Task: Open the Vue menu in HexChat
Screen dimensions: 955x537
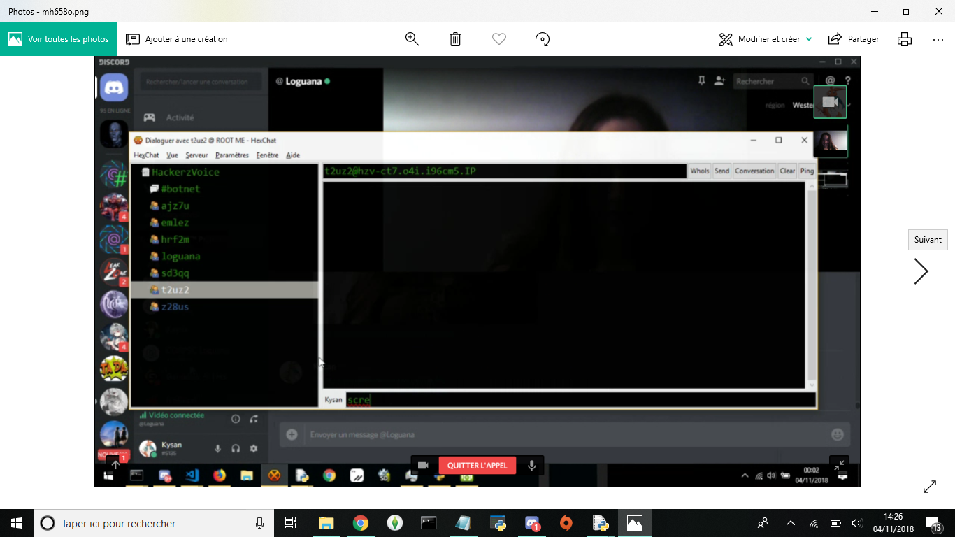Action: 172,155
